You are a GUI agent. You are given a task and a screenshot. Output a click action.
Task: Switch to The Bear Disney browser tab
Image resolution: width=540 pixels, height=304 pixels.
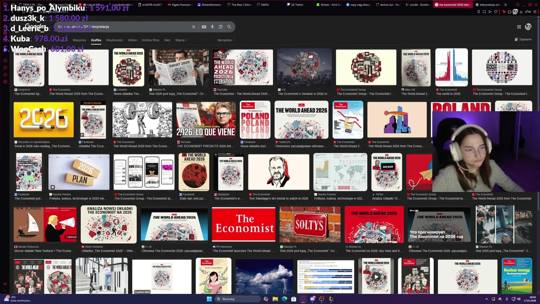point(239,5)
